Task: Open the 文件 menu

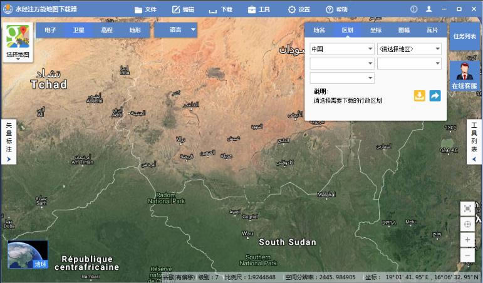Action: (x=145, y=9)
